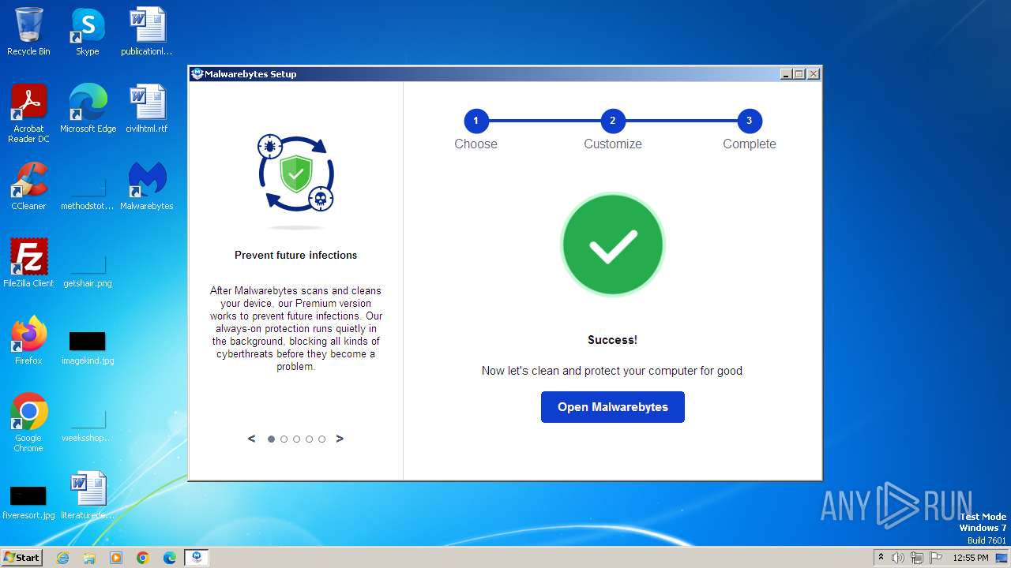
Task: Open Windows Media Player from taskbar
Action: click(116, 558)
